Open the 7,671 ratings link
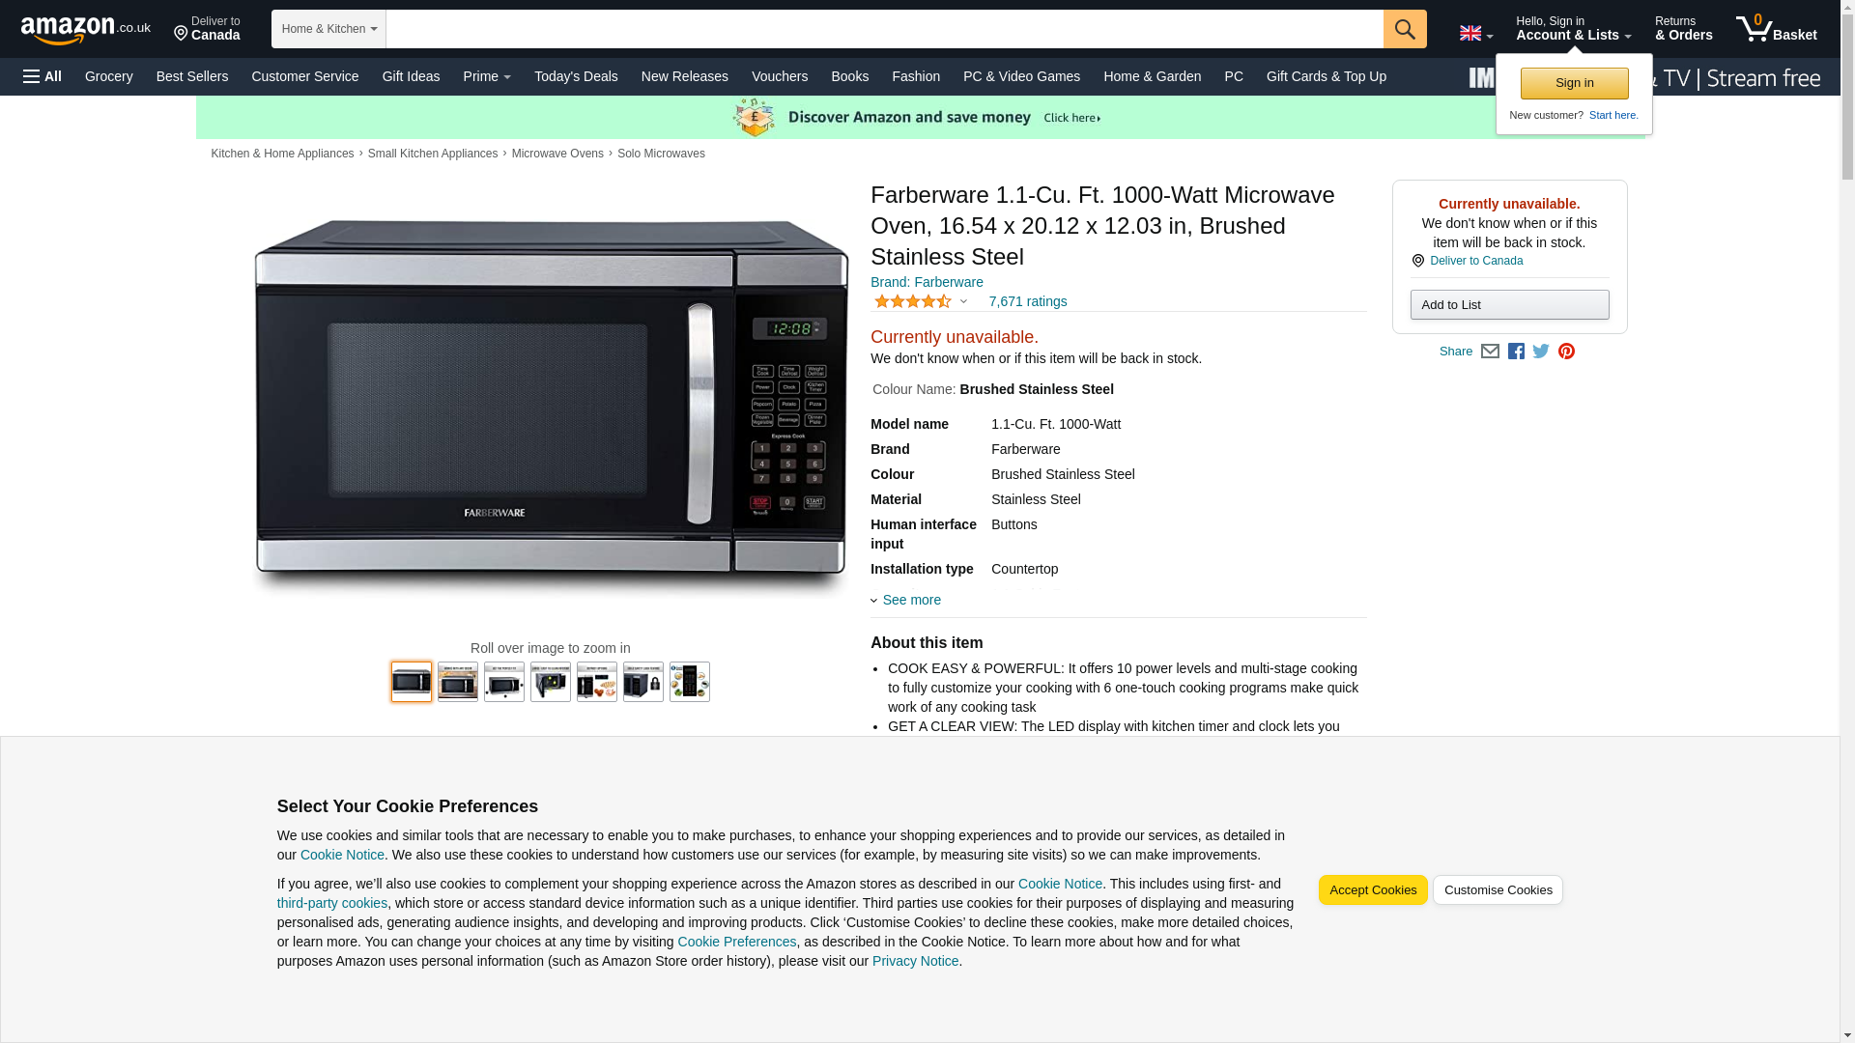This screenshot has height=1043, width=1855. pos(1027,301)
